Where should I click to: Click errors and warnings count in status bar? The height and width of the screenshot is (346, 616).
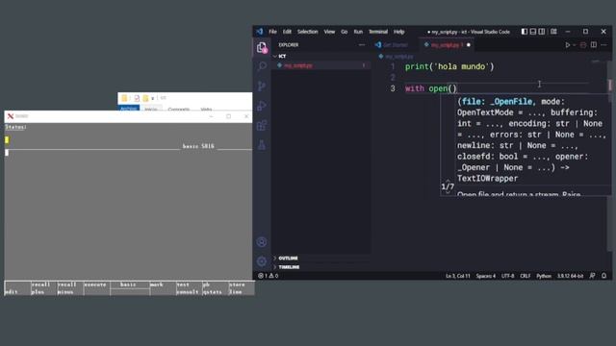268,276
